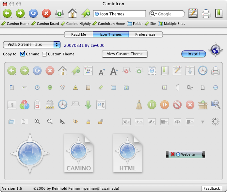Open the Multiple Sites bookmark group

click(171, 24)
